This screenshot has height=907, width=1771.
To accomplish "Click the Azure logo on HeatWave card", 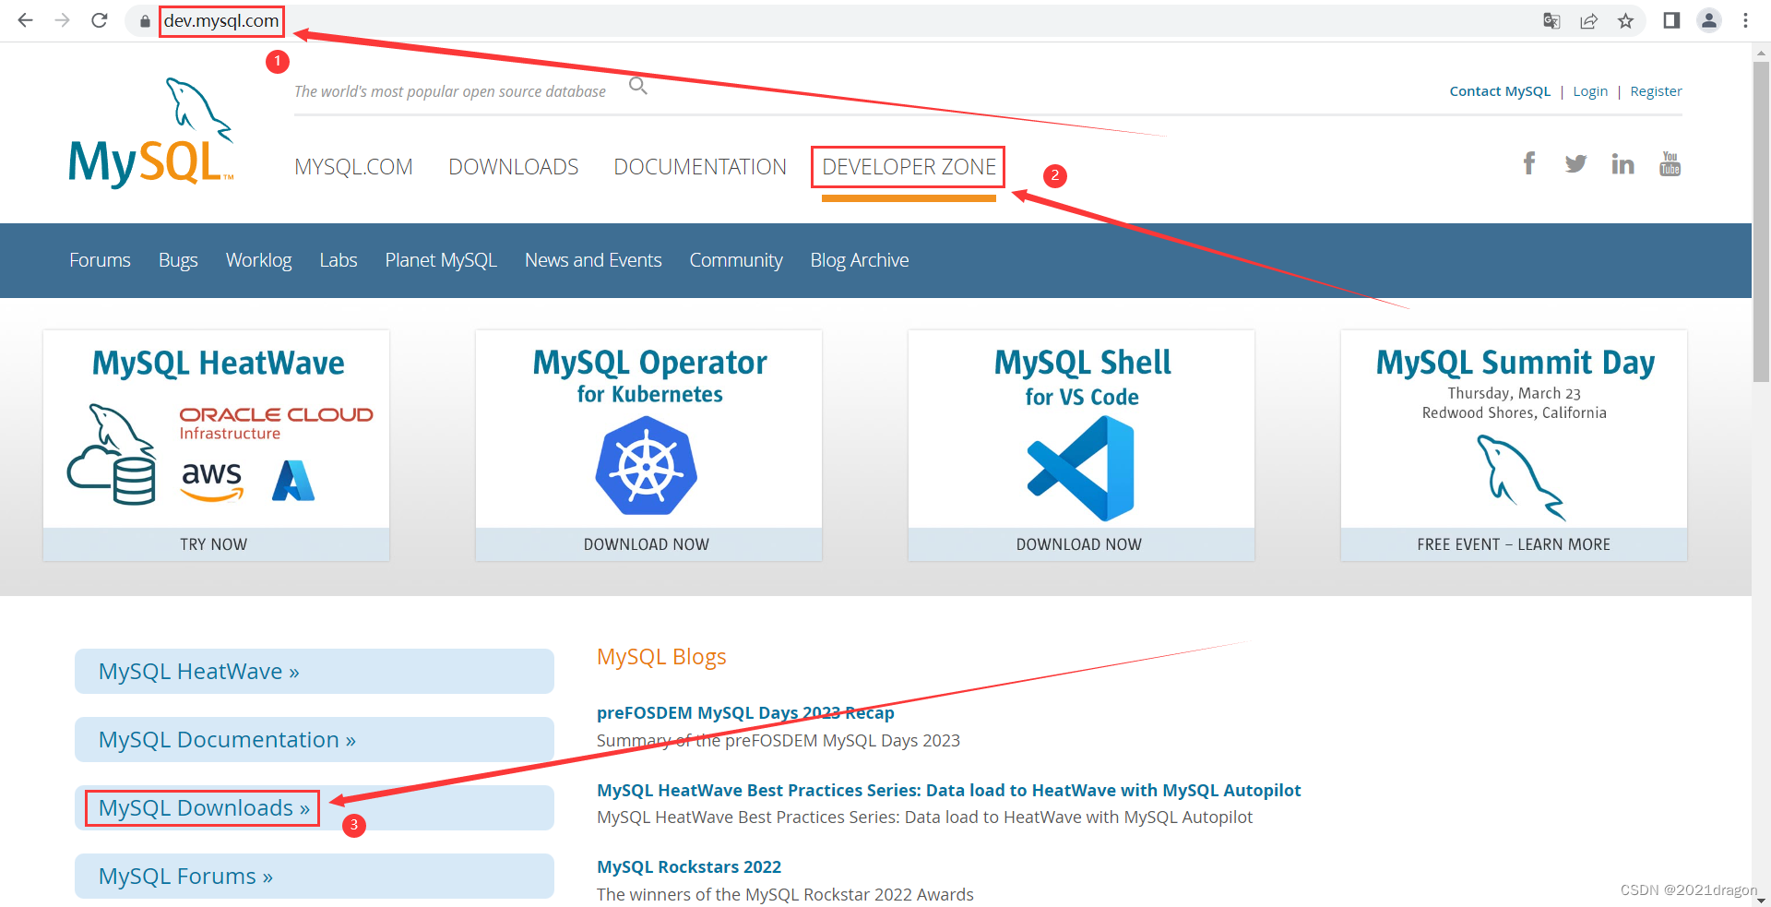I will pyautogui.click(x=293, y=480).
